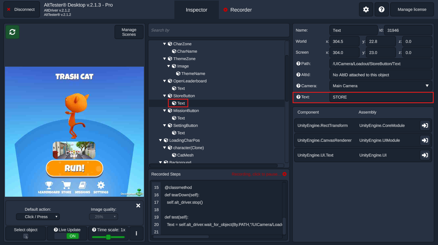This screenshot has height=245, width=438.
Task: Click the green refresh icon
Action: [12, 32]
